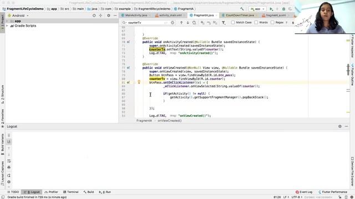Click the scroll-from-source target icon in Project panel
The height and width of the screenshot is (199, 355).
click(94, 15)
